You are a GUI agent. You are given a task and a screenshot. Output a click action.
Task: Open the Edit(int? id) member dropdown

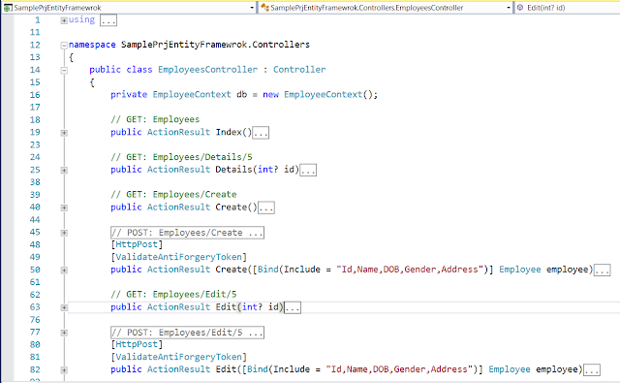coord(568,8)
